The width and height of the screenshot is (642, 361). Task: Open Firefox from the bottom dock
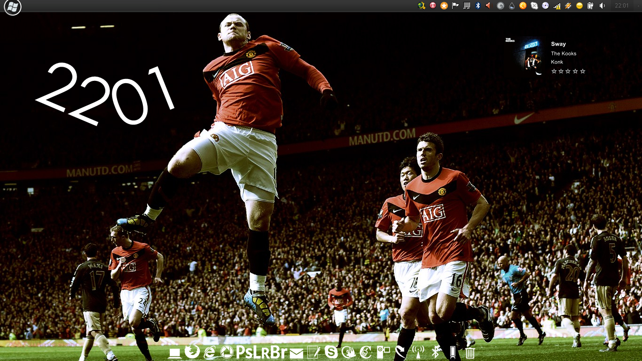[192, 352]
